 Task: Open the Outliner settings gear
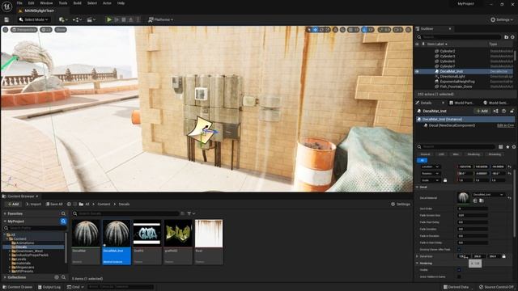click(x=512, y=37)
